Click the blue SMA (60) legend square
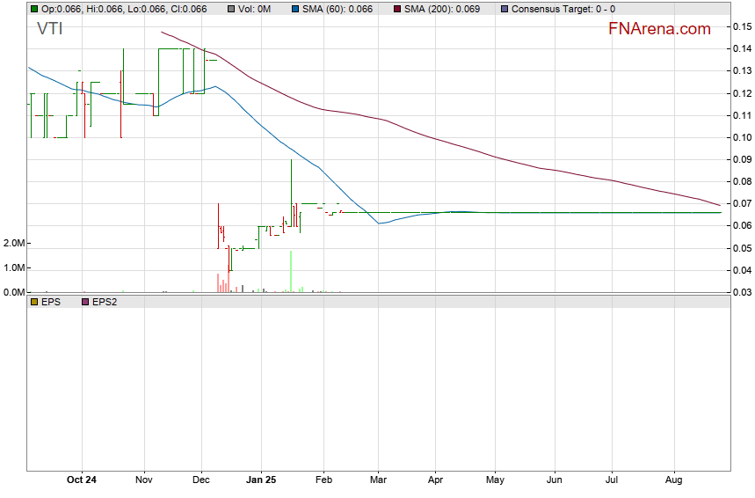This screenshot has height=498, width=755. pos(296,9)
